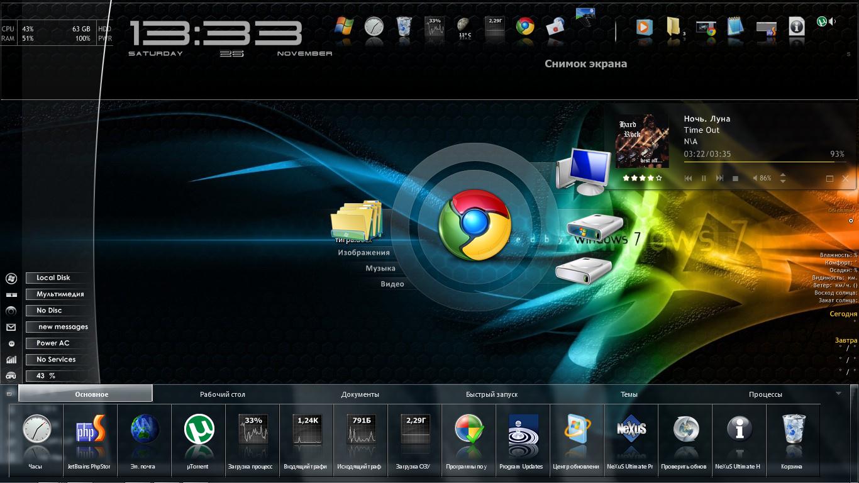Open the yellow folder icon in the upper dock
The image size is (859, 483).
tap(674, 27)
